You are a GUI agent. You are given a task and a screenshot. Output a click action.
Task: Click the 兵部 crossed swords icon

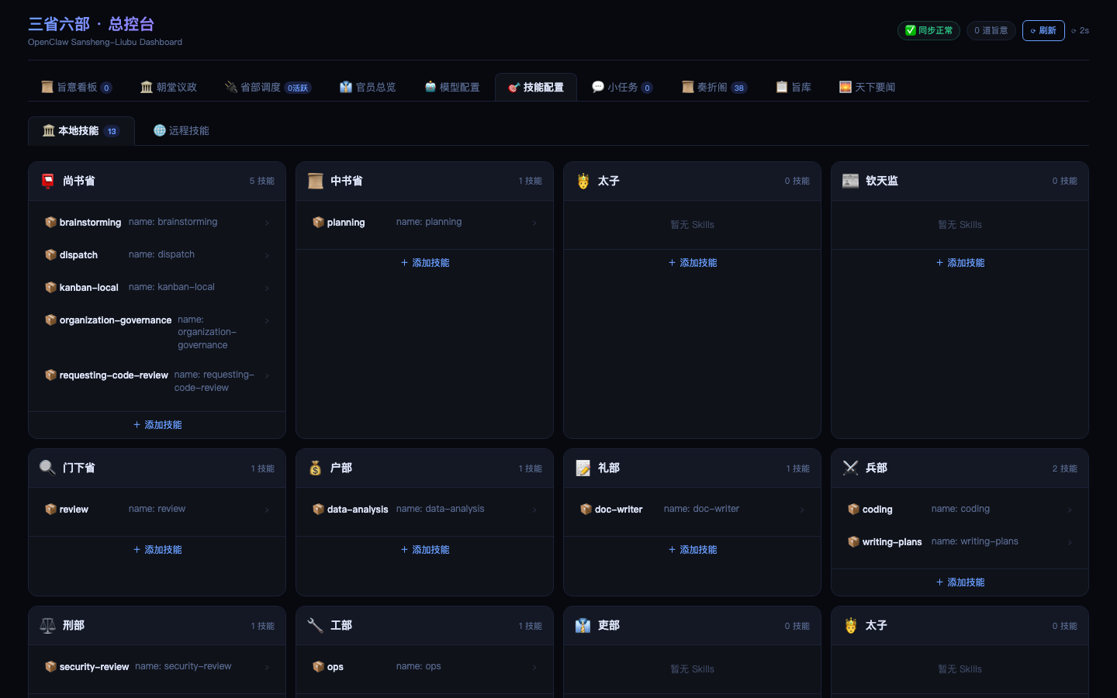850,468
